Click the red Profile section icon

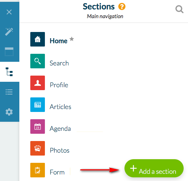(x=38, y=83)
